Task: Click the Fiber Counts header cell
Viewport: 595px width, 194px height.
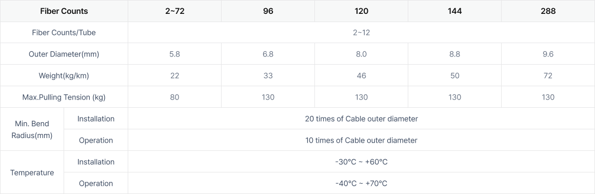Action: coord(64,11)
